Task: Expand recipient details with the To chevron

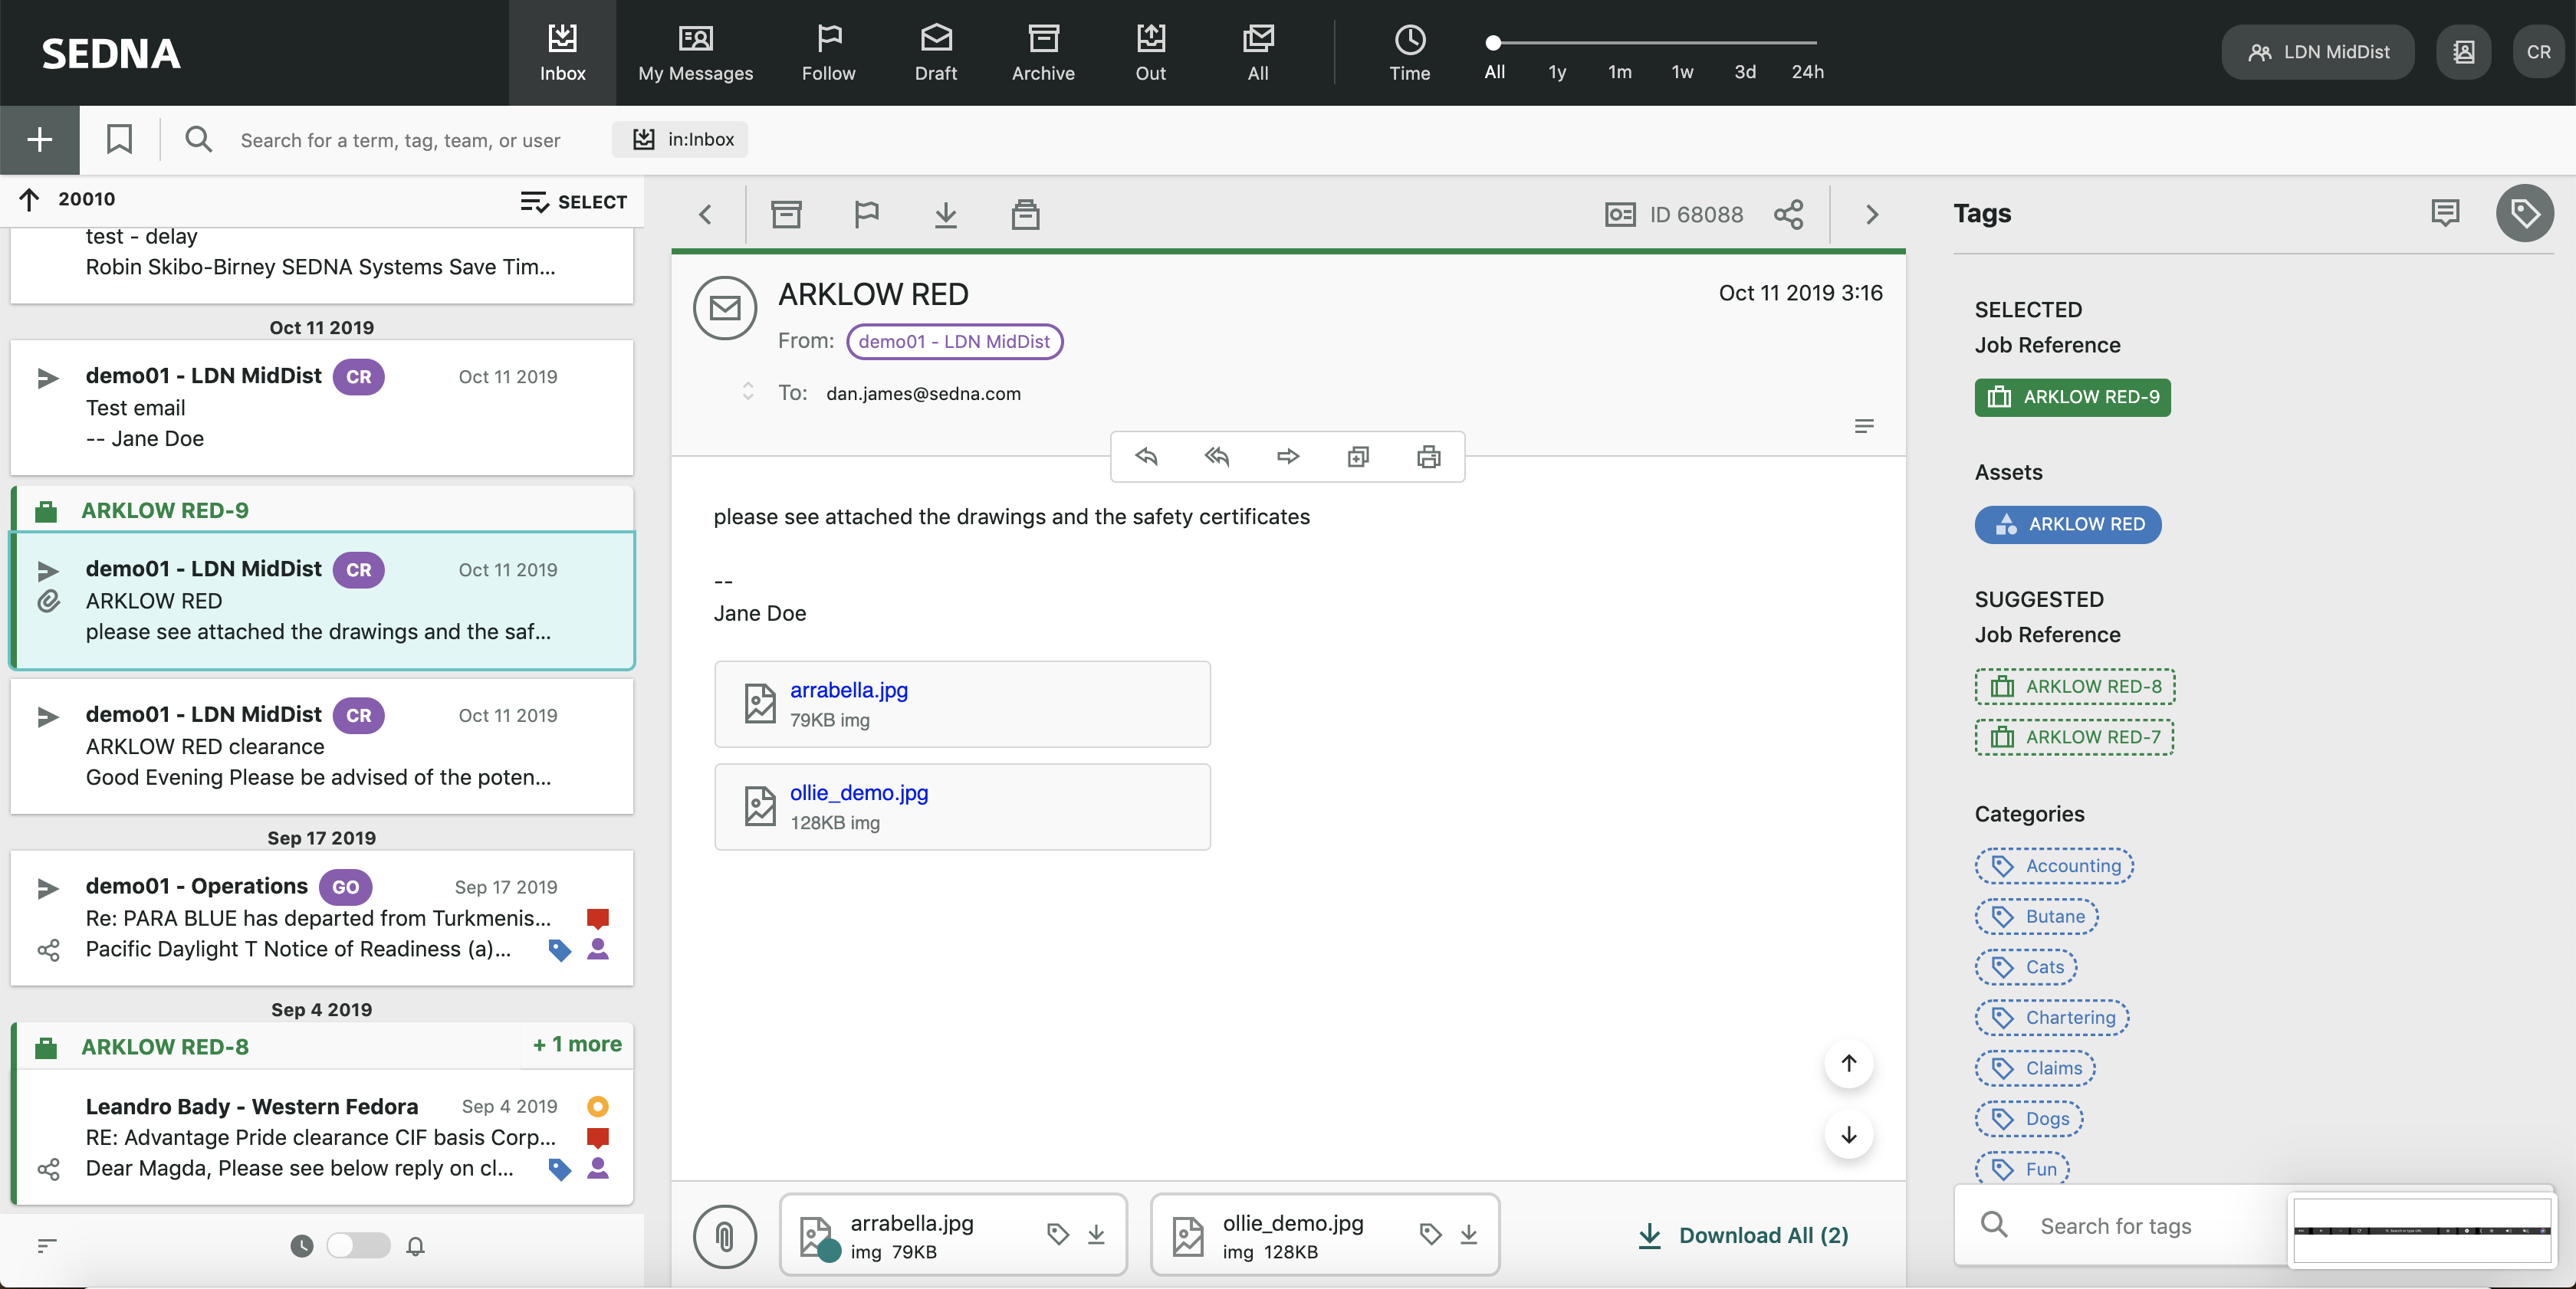Action: [x=748, y=392]
